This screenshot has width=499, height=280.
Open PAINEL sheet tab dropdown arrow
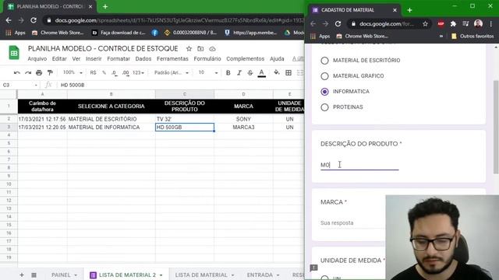pyautogui.click(x=76, y=275)
